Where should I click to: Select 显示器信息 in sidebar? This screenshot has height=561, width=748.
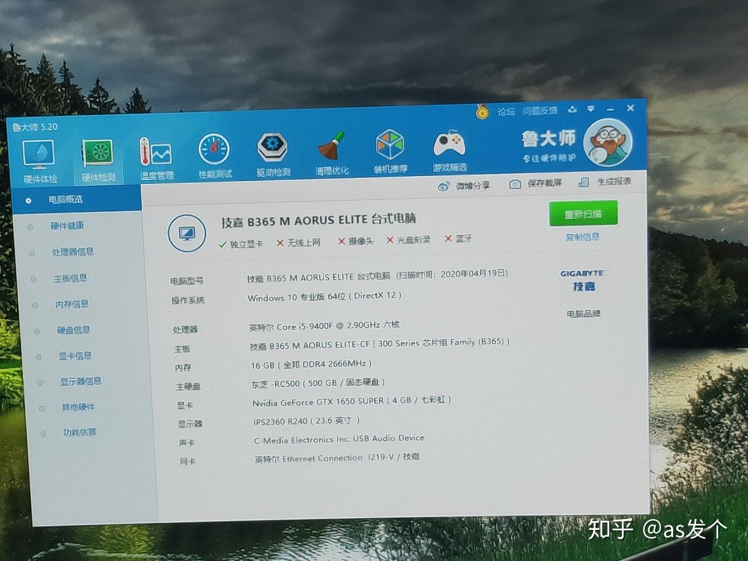[80, 381]
